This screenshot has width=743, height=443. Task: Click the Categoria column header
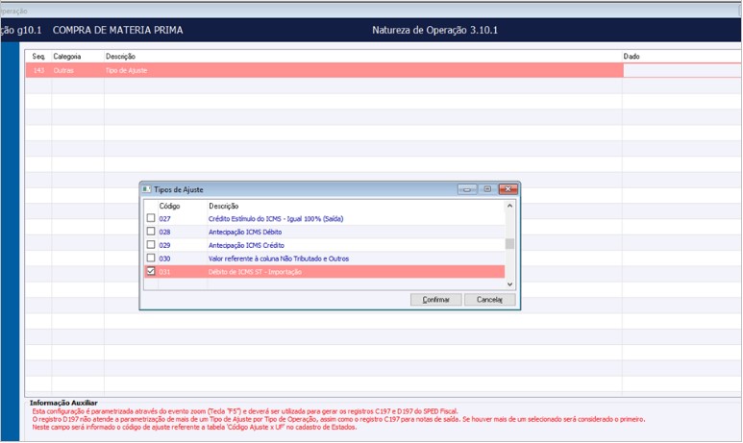(x=67, y=57)
